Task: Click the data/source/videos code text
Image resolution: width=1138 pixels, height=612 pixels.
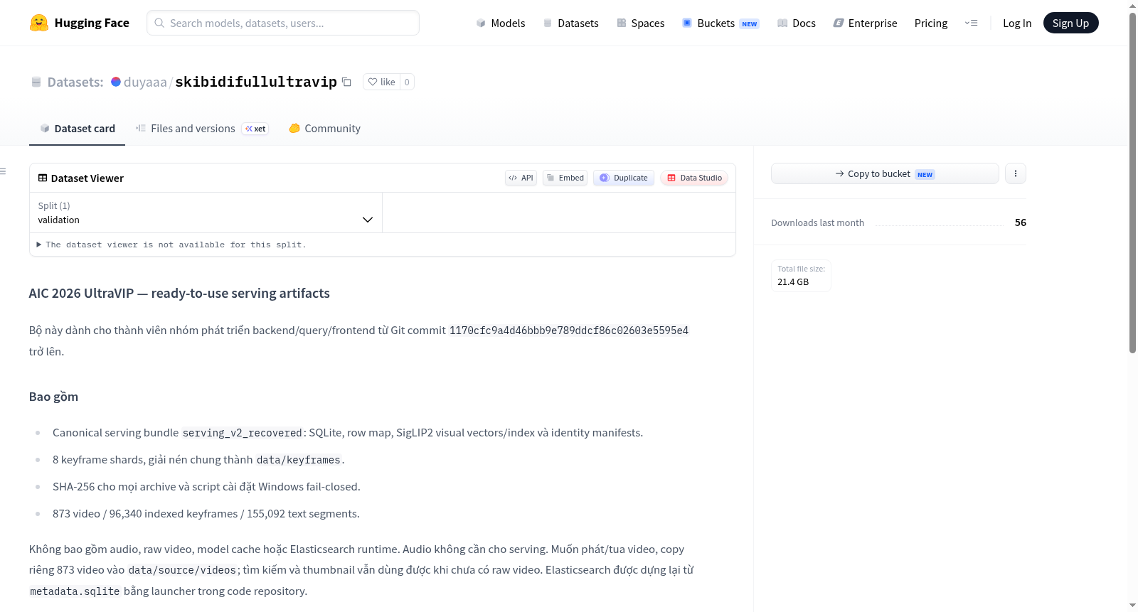Action: [182, 570]
